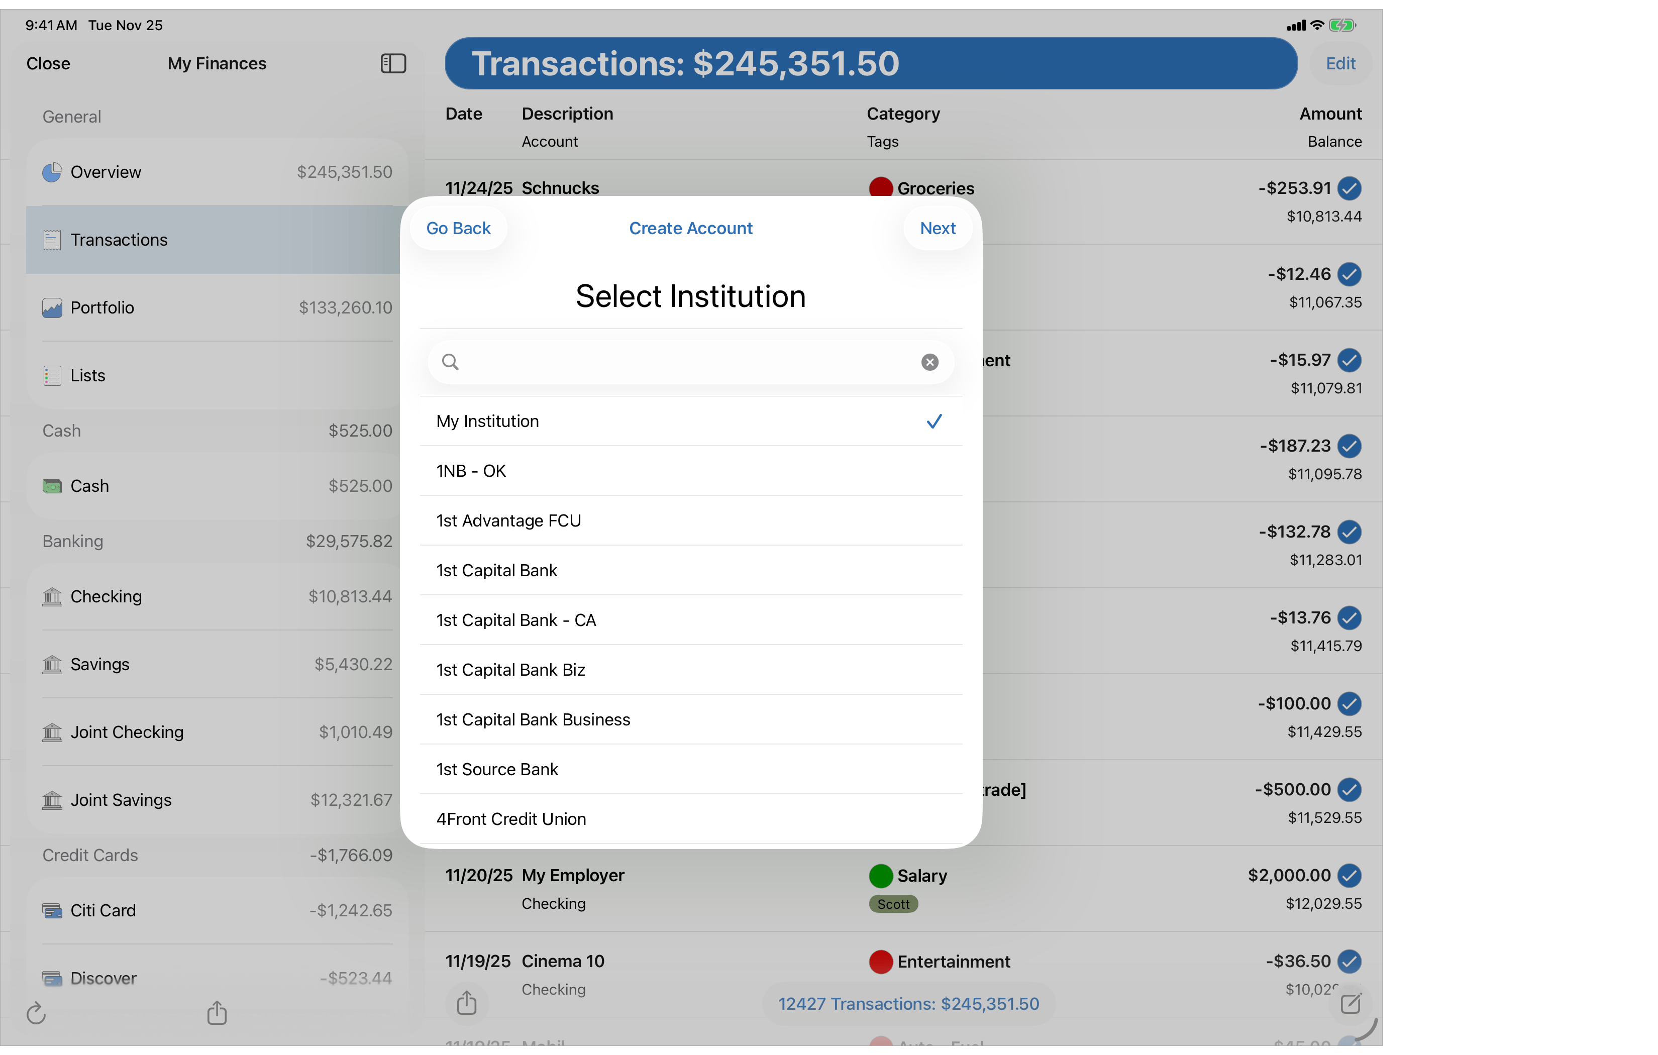The width and height of the screenshot is (1658, 1055).
Task: Open Overview via its pie chart icon
Action: coord(52,172)
